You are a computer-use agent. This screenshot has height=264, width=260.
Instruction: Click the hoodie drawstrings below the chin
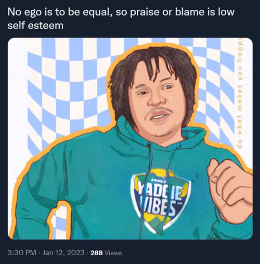click(x=152, y=173)
